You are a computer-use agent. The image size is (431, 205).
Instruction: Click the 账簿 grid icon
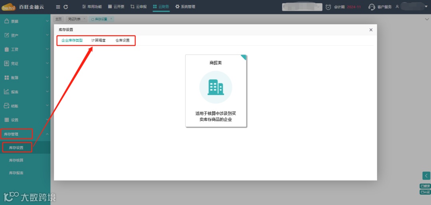(x=7, y=78)
